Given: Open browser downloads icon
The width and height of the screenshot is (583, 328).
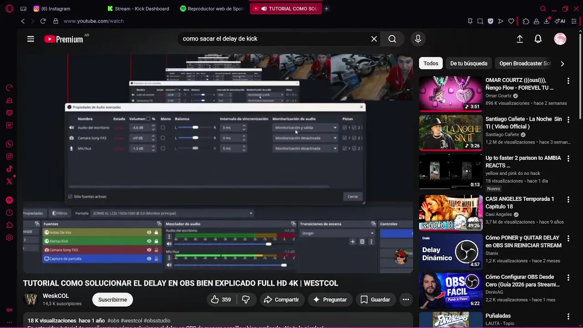Looking at the screenshot, I should click(x=547, y=21).
